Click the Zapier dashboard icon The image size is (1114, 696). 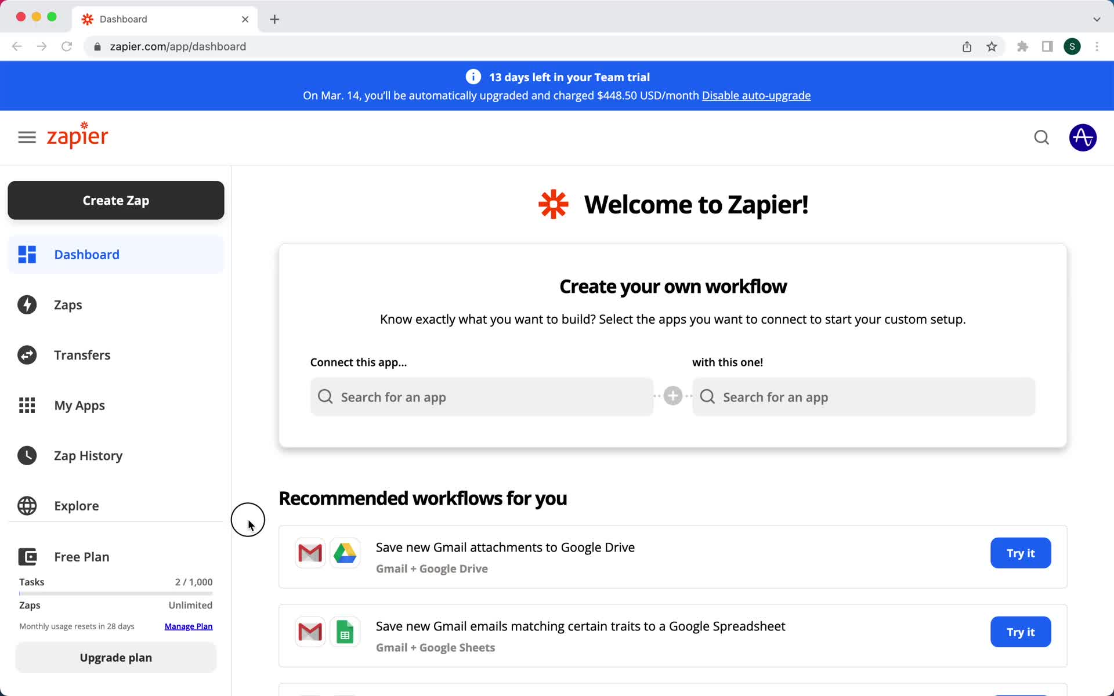pyautogui.click(x=27, y=255)
